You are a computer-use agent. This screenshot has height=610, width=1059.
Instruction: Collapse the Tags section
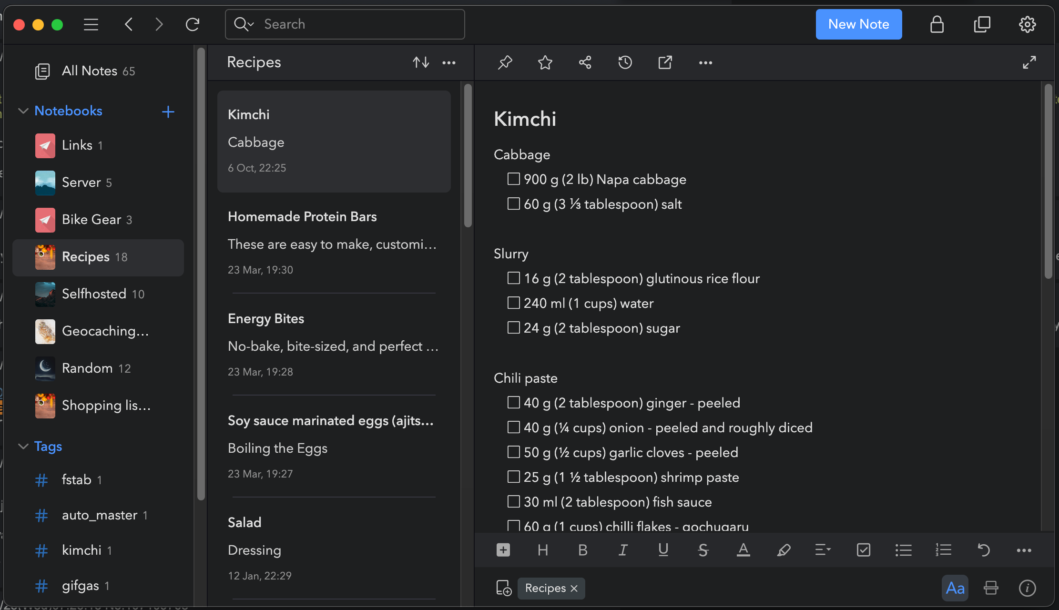coord(23,447)
